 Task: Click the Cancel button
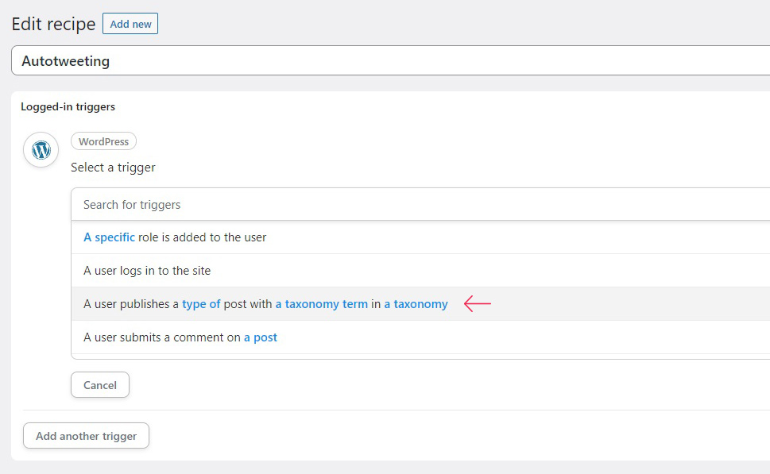click(x=100, y=385)
